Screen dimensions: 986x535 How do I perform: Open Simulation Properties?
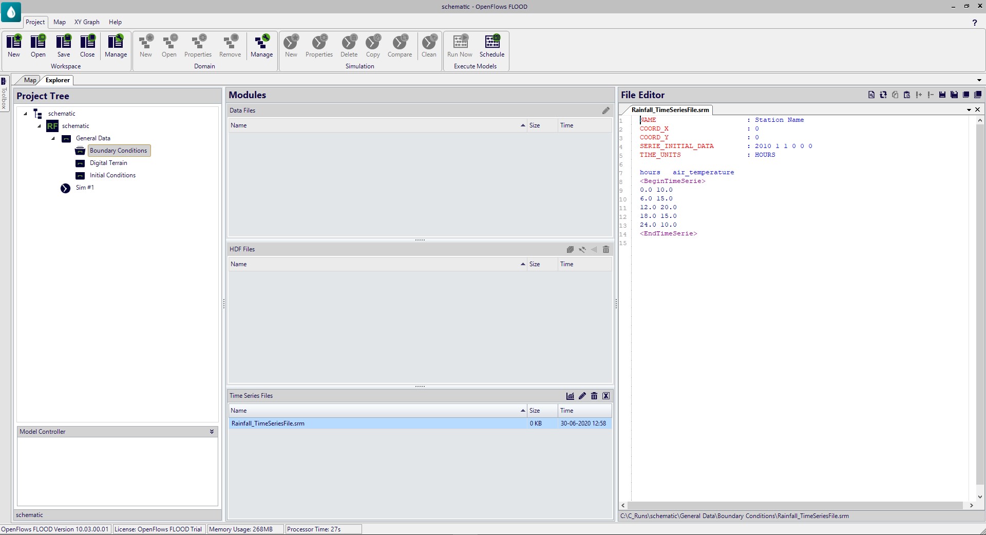(319, 46)
